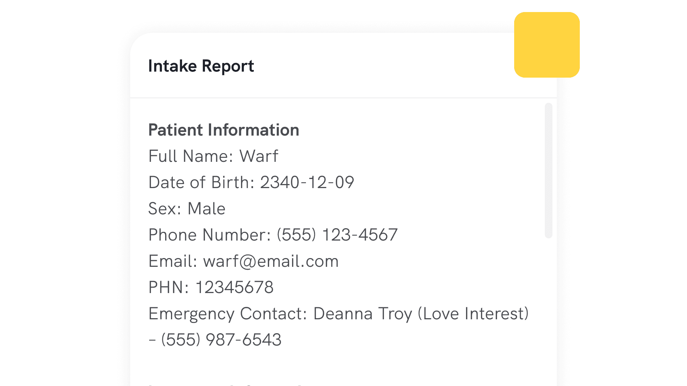Click the emergency contact name Deanna Troy

tap(362, 314)
